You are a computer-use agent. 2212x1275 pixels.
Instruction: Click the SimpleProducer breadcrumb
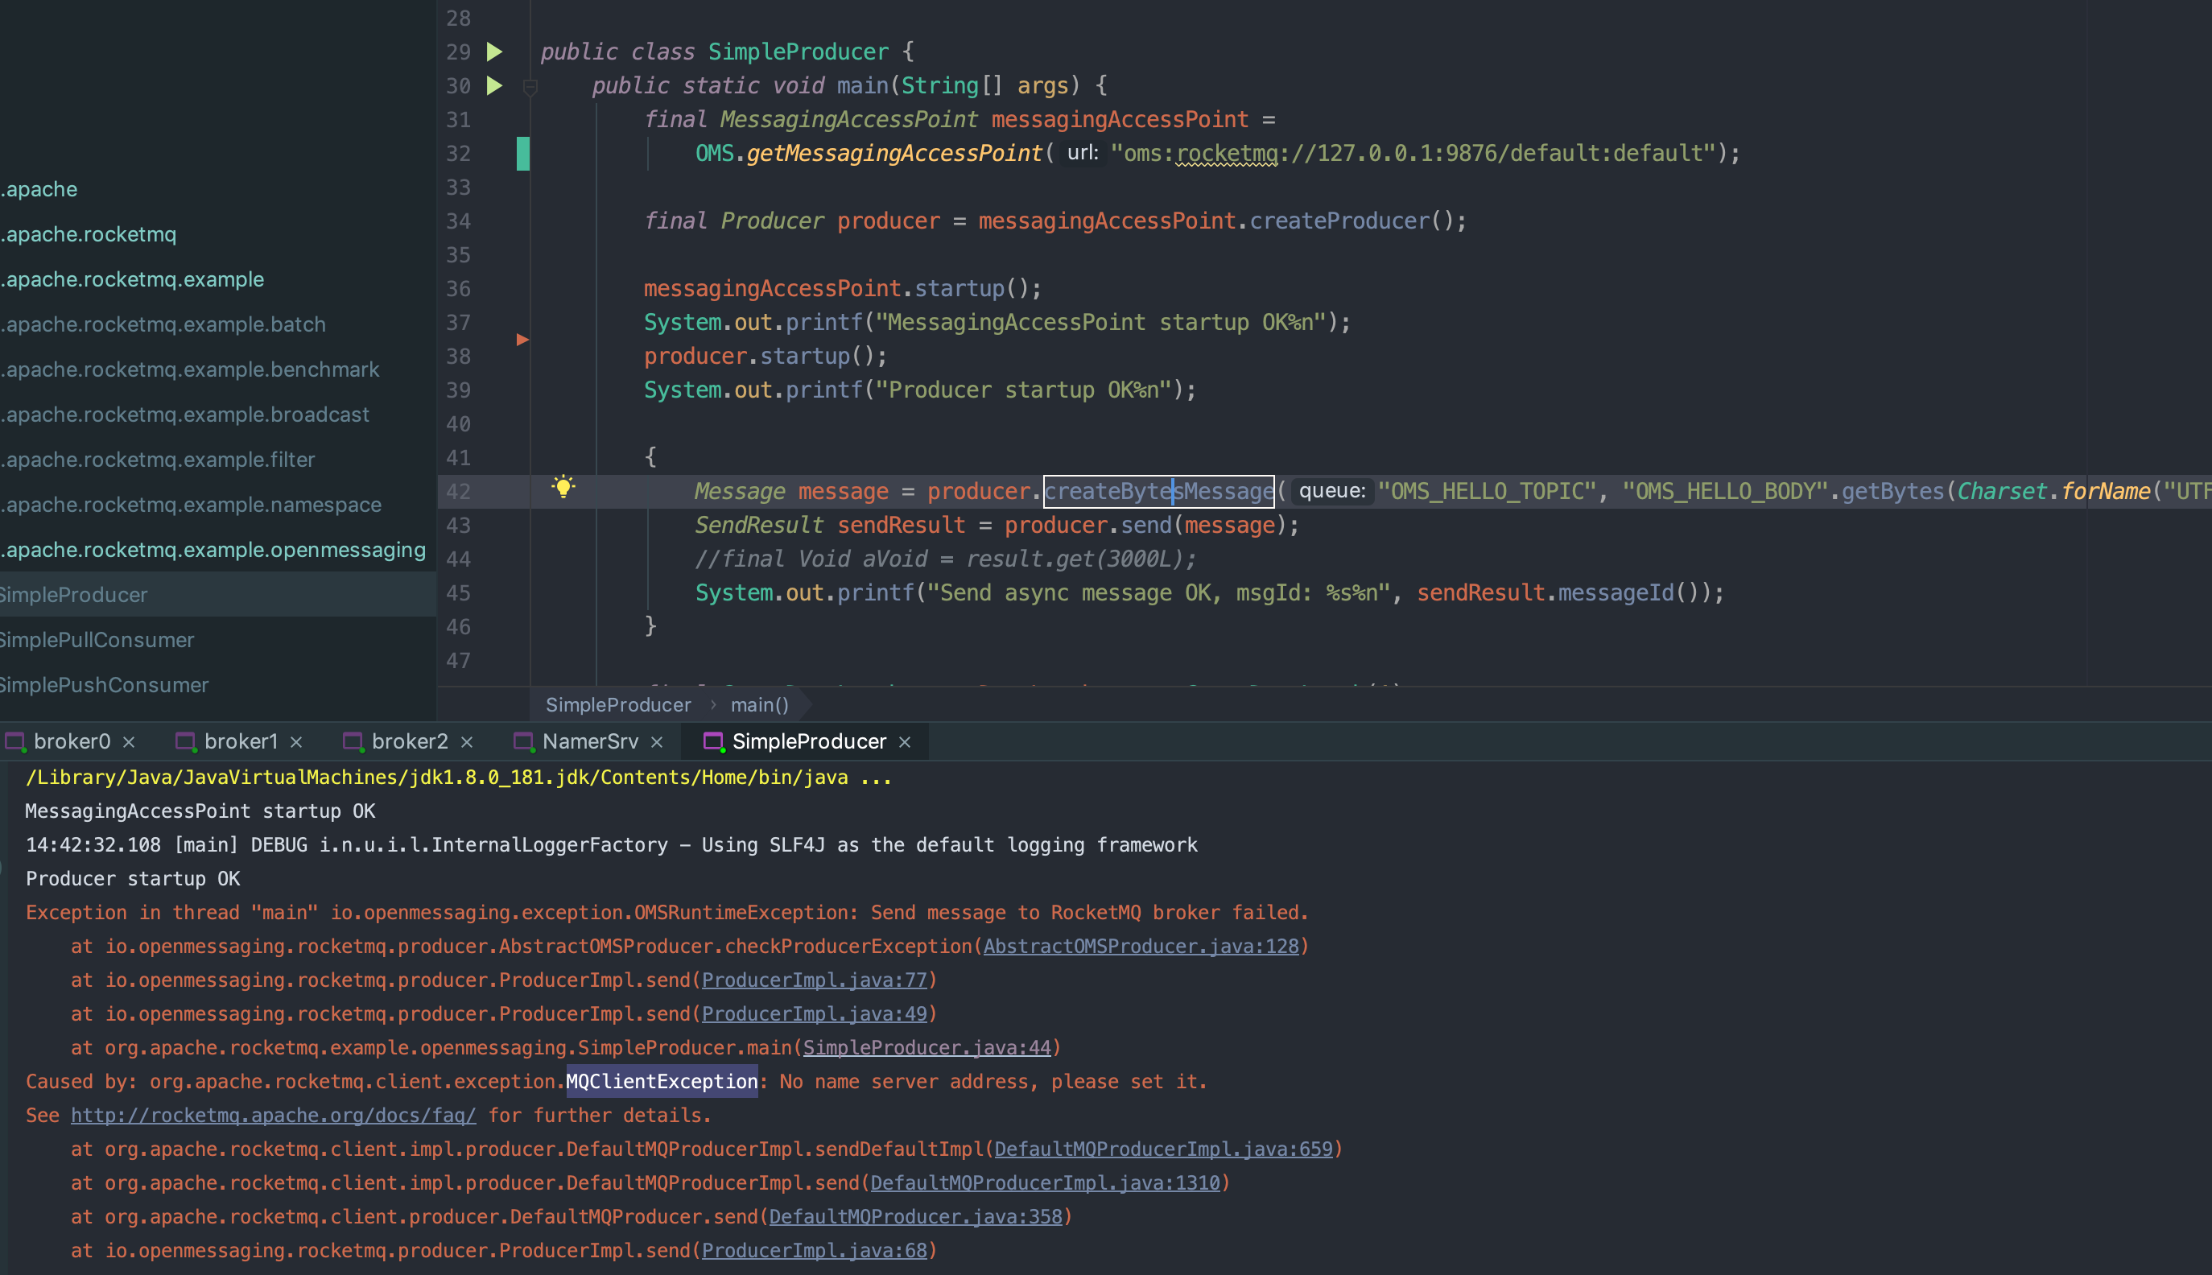[617, 705]
